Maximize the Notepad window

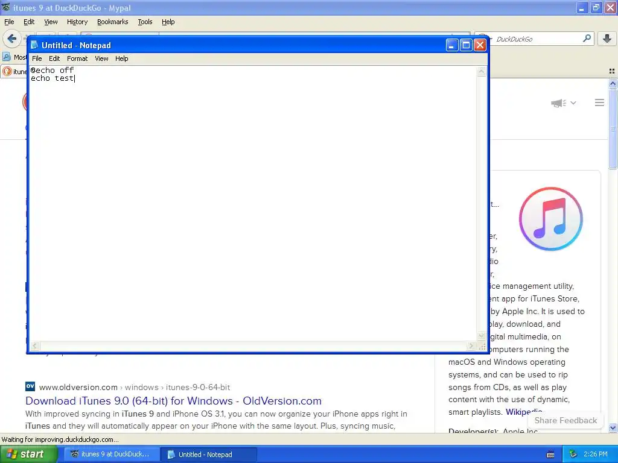click(466, 45)
